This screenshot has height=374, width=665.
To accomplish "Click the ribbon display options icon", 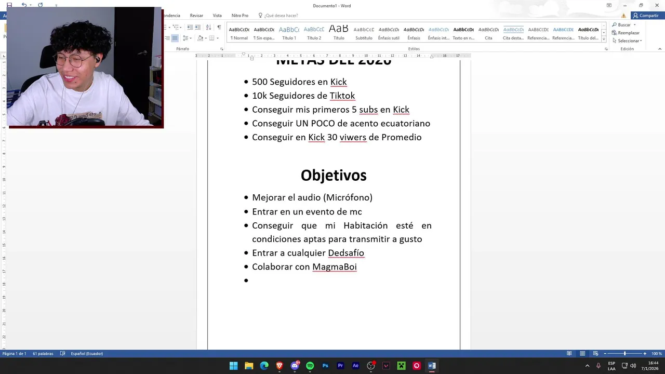I will coord(609,5).
